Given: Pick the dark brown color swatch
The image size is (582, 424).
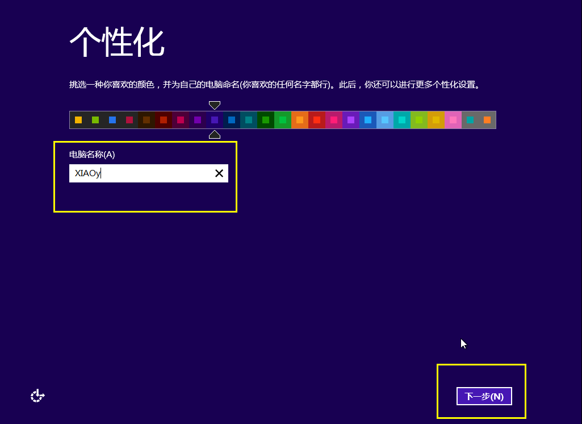Looking at the screenshot, I should [146, 120].
